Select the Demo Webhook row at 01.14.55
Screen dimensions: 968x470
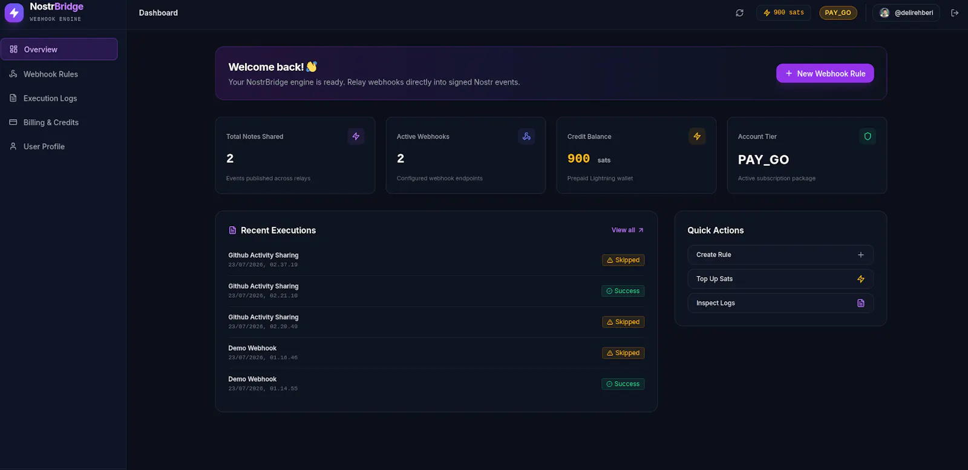(x=436, y=384)
